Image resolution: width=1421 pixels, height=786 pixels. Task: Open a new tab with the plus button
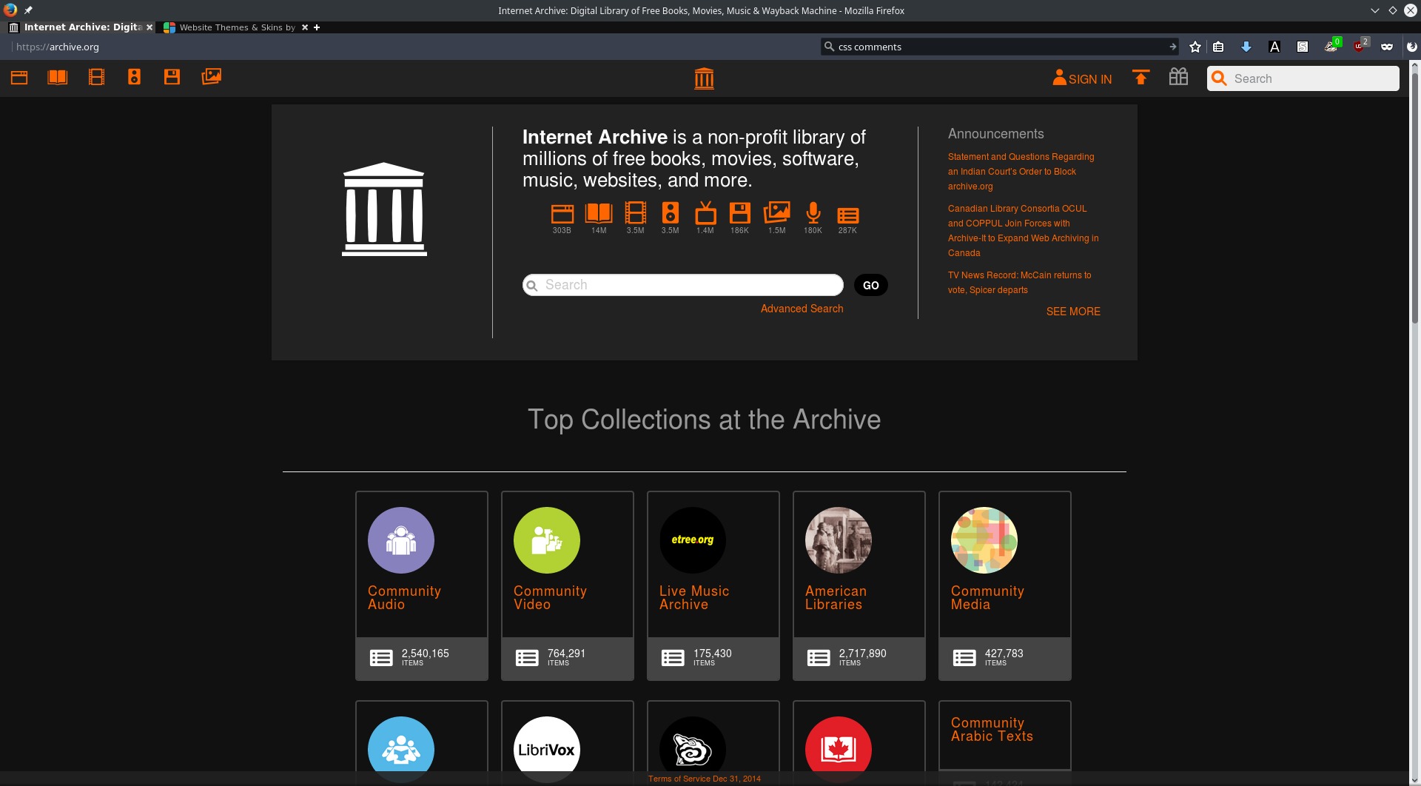click(x=316, y=27)
